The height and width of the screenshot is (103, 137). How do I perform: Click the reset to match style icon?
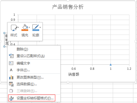(11, 56)
